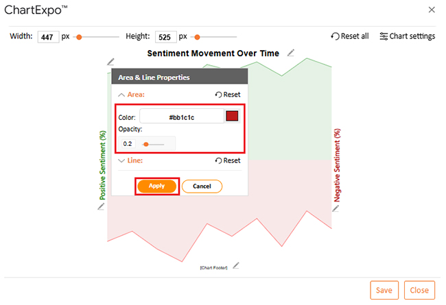Image resolution: width=446 pixels, height=305 pixels.
Task: Click the Apply button
Action: (x=157, y=186)
